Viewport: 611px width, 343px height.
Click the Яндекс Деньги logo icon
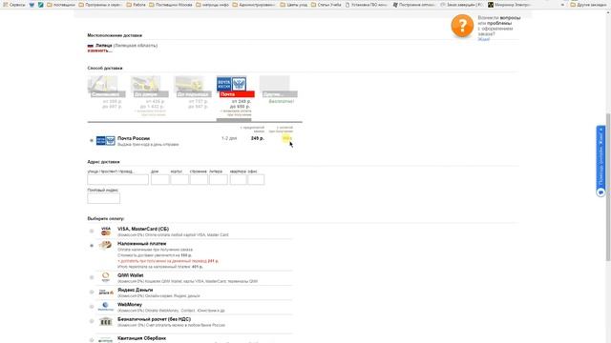pos(106,293)
